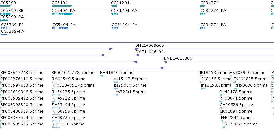Click the CG31294-PA protein glyph
Viewport: 274px width, 129px height.
[115, 28]
